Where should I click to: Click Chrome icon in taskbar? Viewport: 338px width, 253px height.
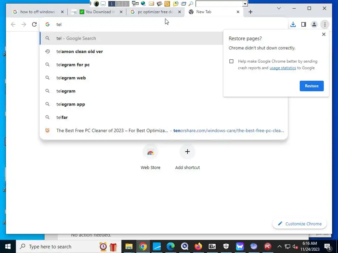click(143, 246)
